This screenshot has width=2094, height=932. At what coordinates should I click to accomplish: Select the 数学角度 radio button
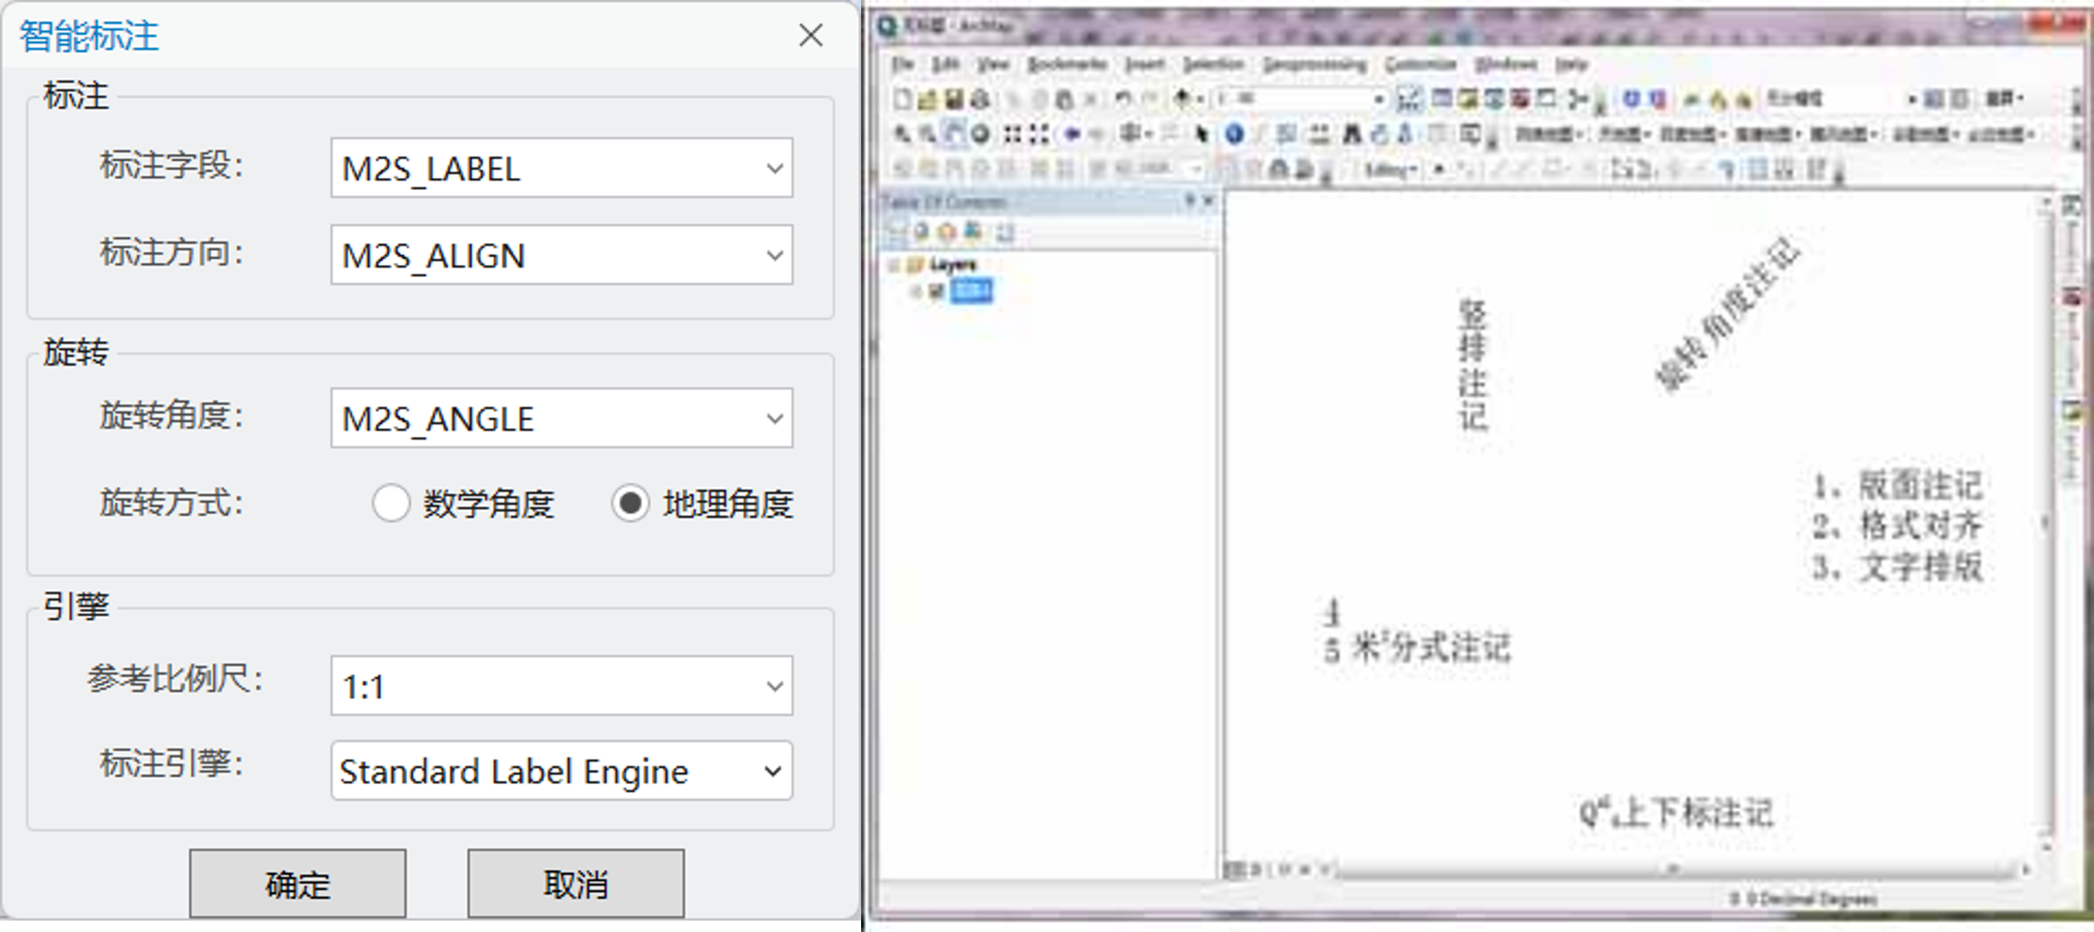[390, 503]
